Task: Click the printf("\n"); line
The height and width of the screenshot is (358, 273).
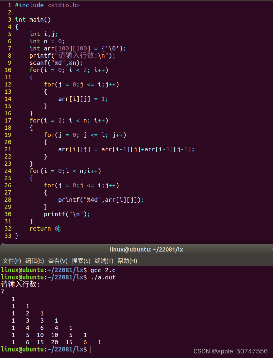Action: tap(67, 214)
